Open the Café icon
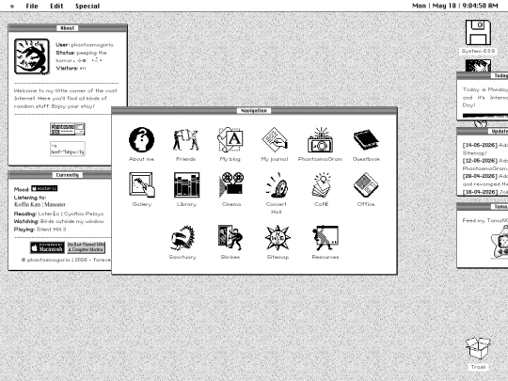Viewport: 508px width, 381px height. pyautogui.click(x=321, y=185)
